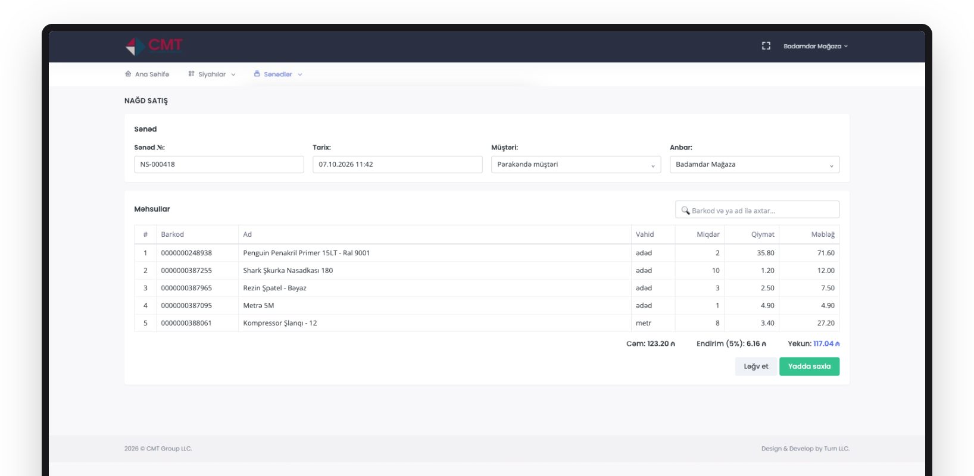The height and width of the screenshot is (476, 974).
Task: Click the Design & Develop by Turn LLC text
Action: (805, 449)
